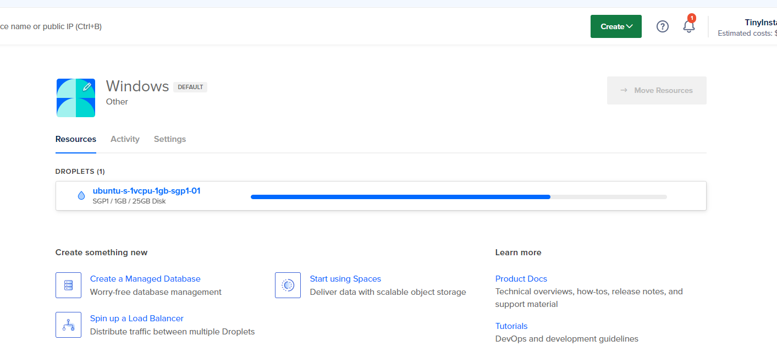Click the droplet water-drop icon

pyautogui.click(x=81, y=195)
